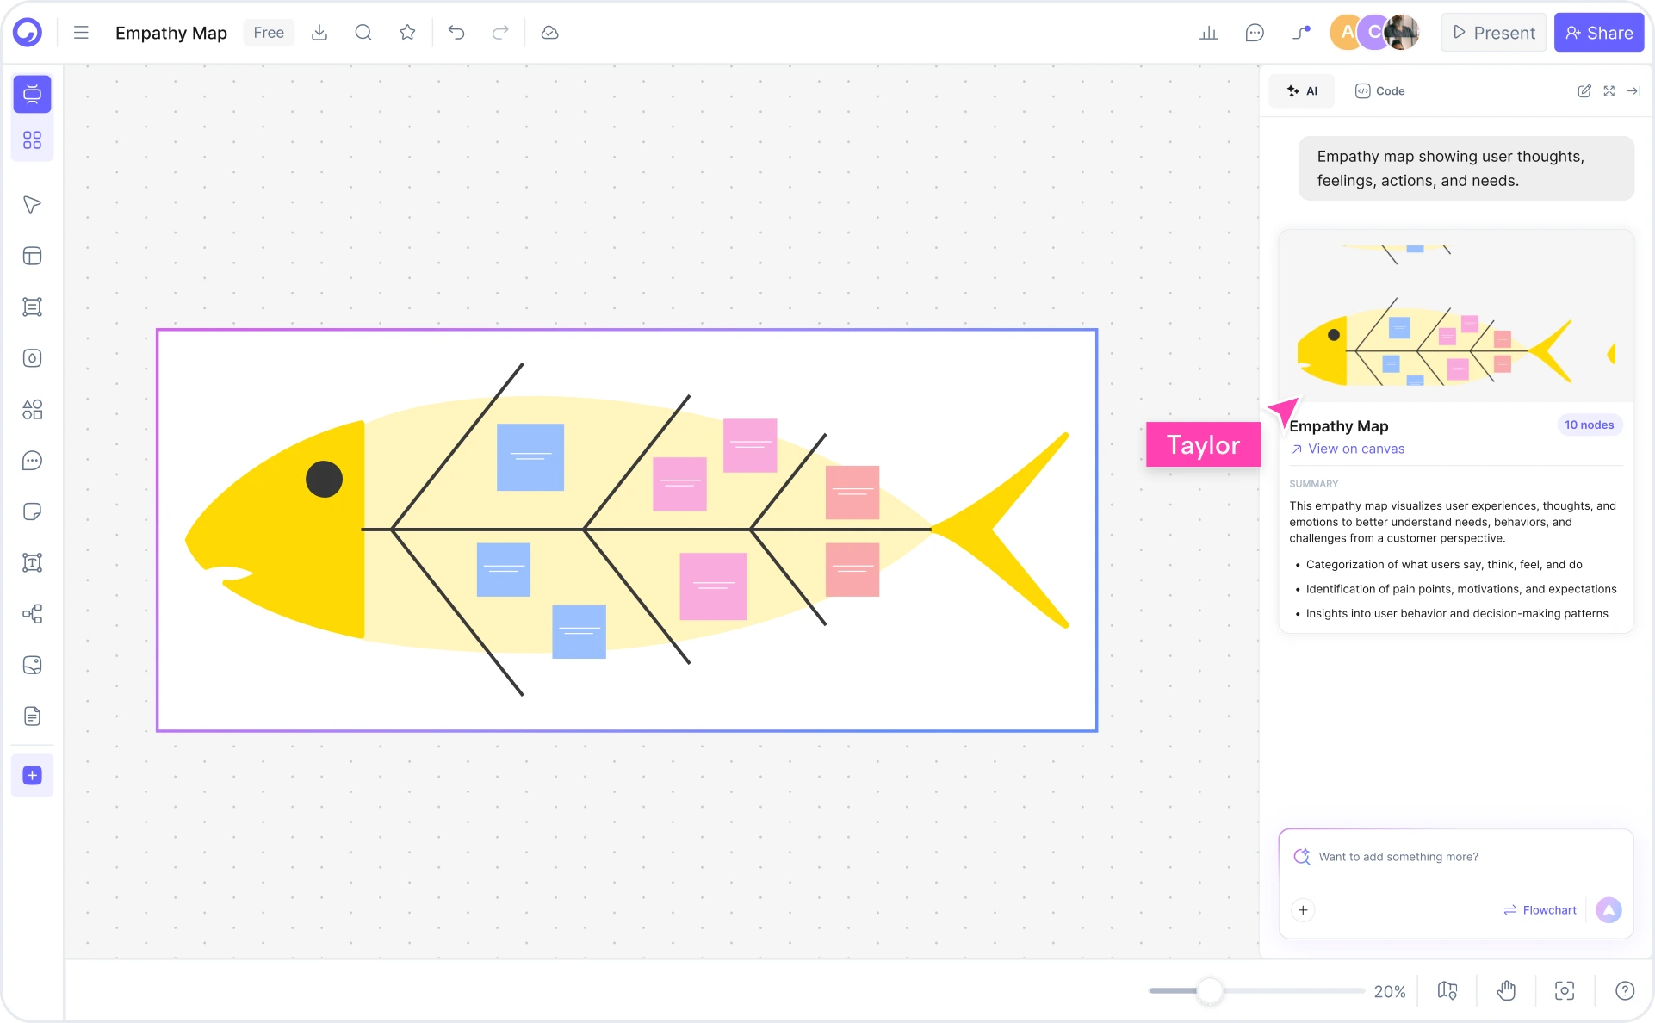
Task: Switch to the AI tab
Action: point(1301,90)
